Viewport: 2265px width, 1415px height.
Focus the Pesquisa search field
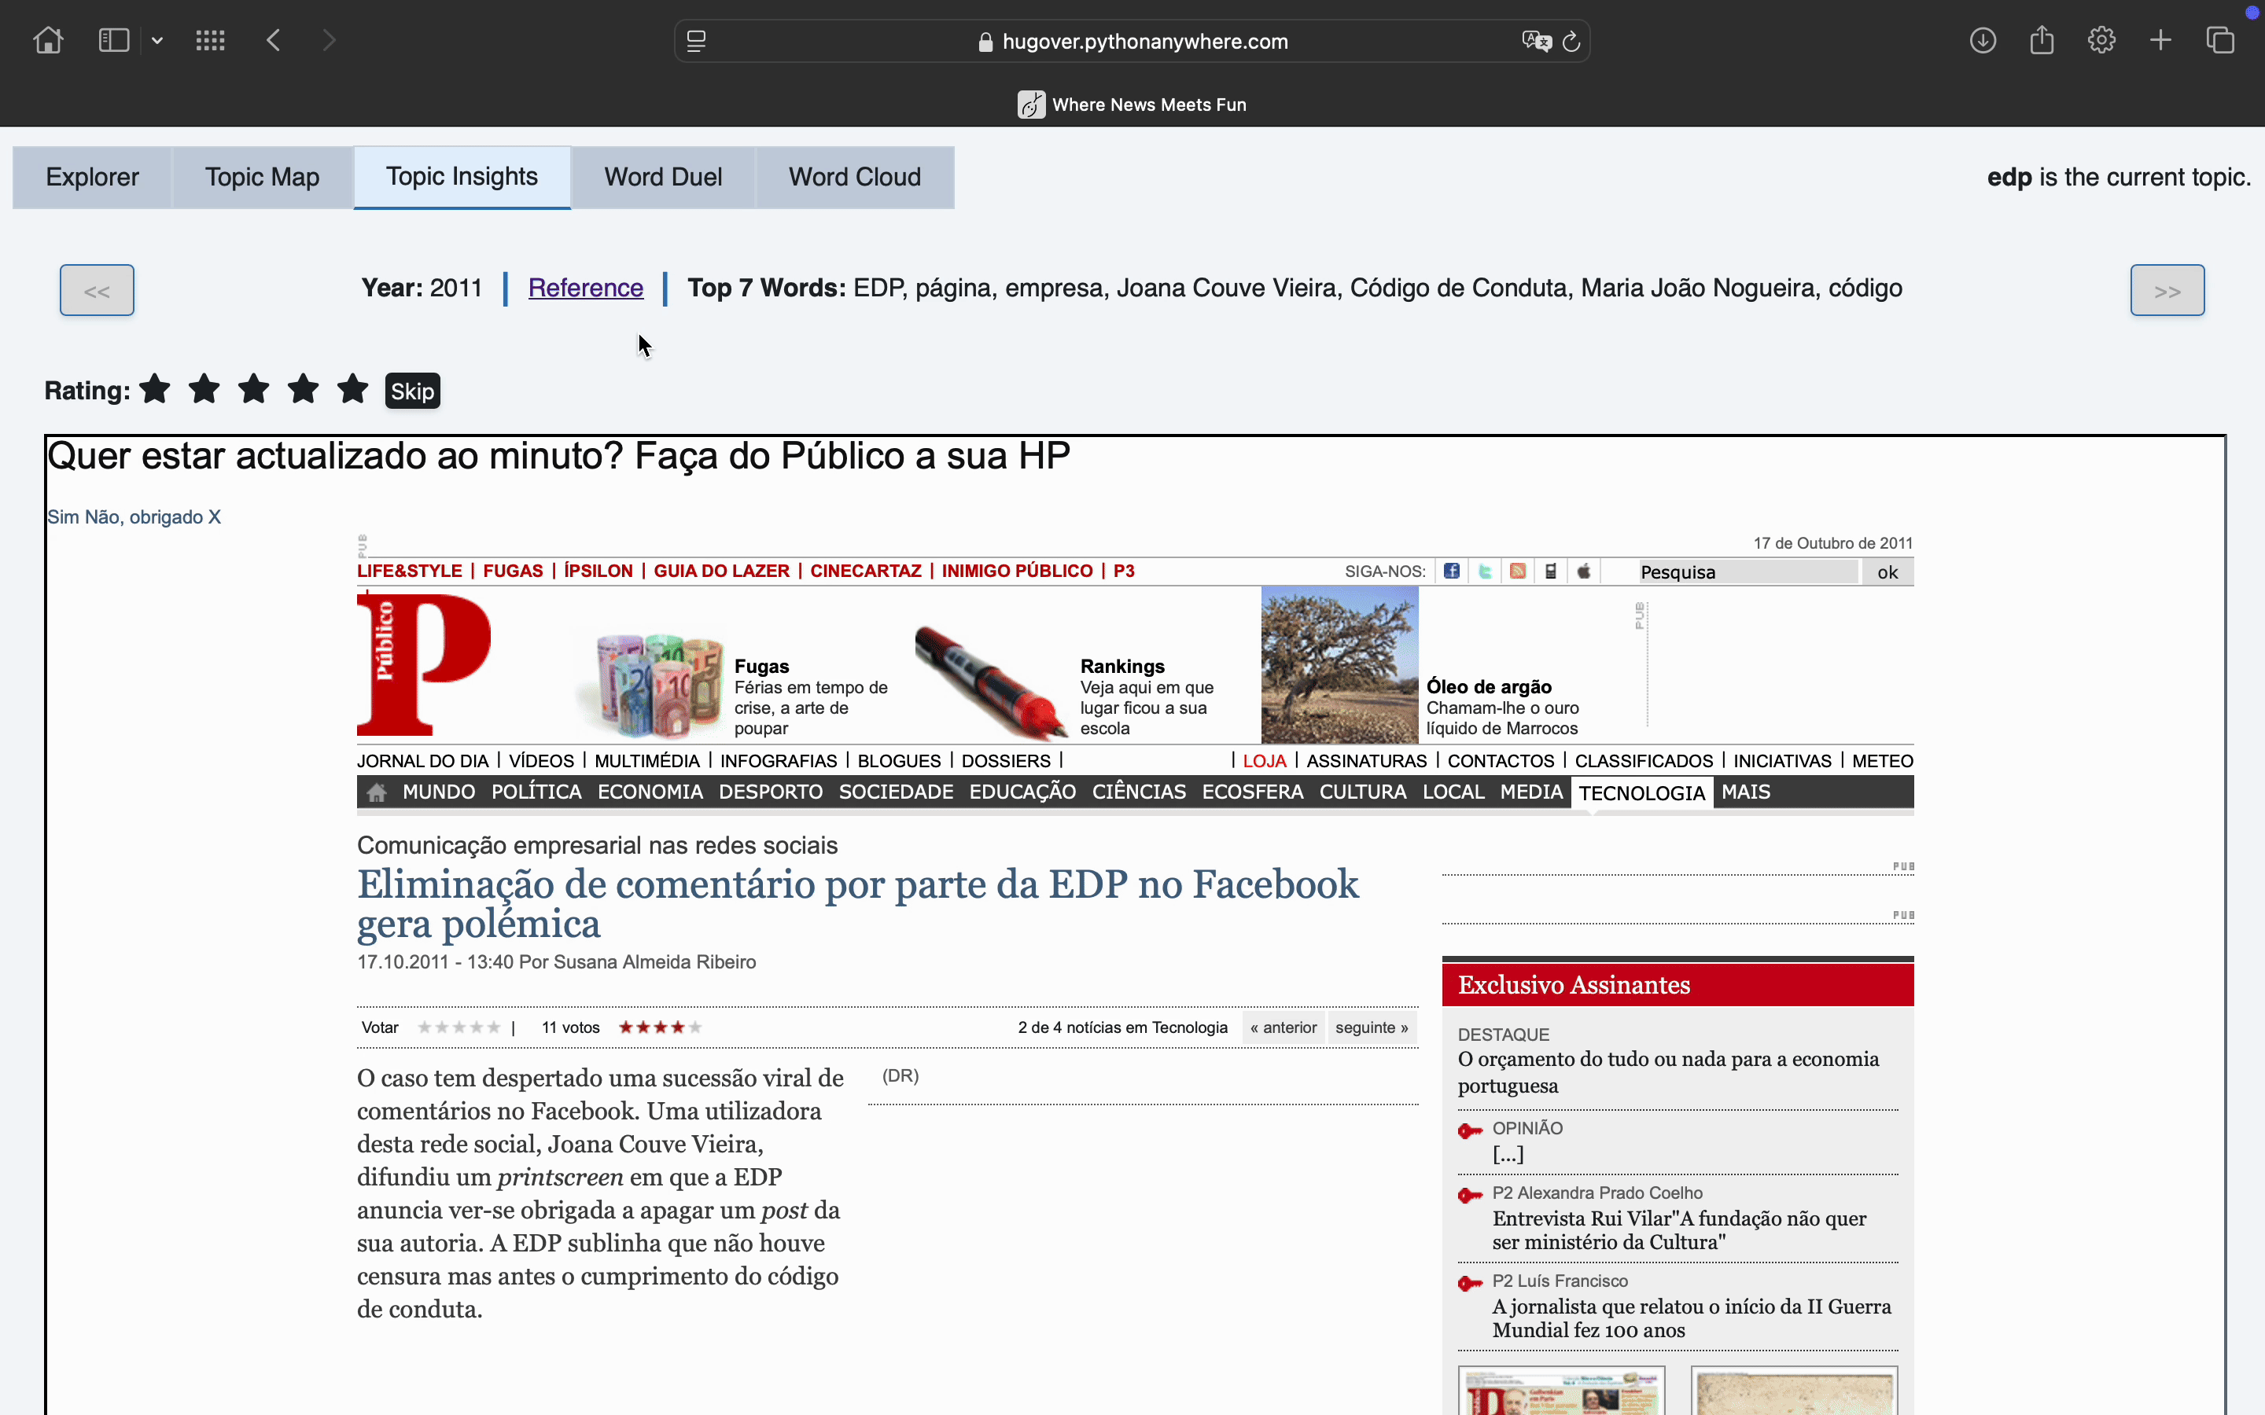(x=1747, y=572)
